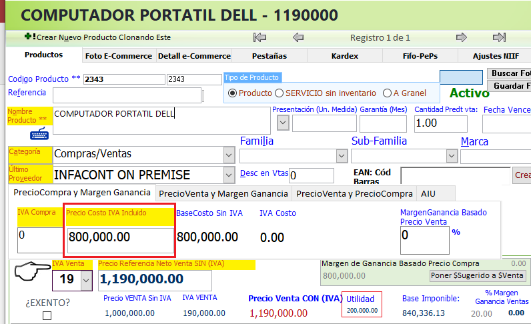Jump to the last record arrow

pos(499,37)
